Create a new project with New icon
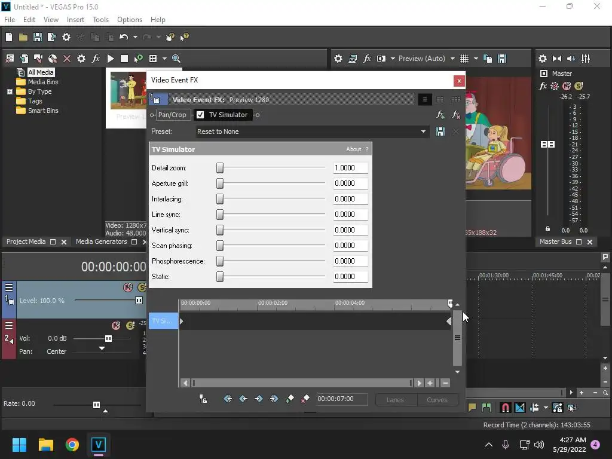This screenshot has height=459, width=612. [x=9, y=37]
